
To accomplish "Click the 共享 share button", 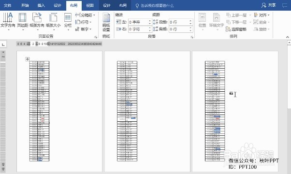I will (269, 5).
